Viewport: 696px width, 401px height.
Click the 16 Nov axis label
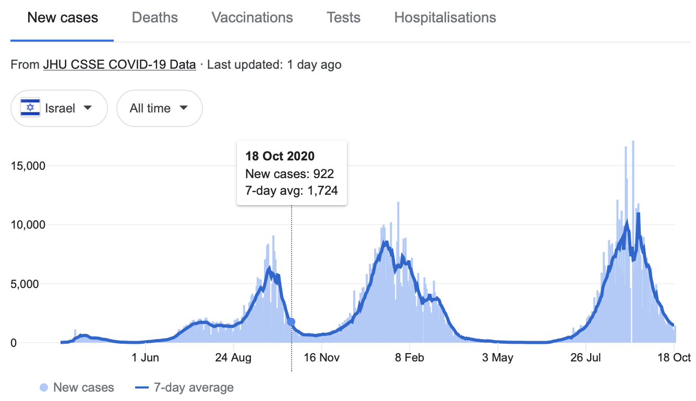pos(321,358)
